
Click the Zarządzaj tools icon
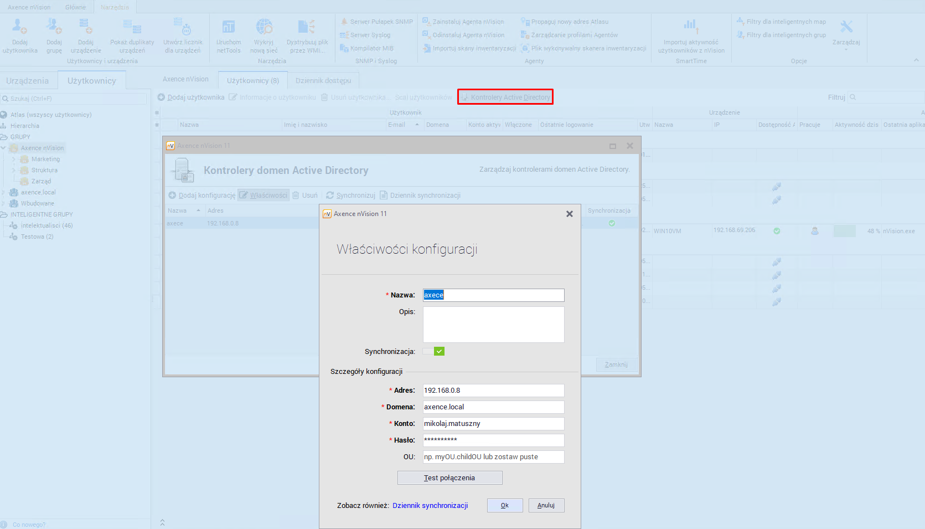pos(846,27)
